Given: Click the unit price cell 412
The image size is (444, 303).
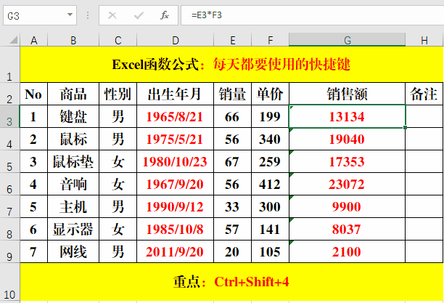Looking at the screenshot, I should tap(270, 184).
